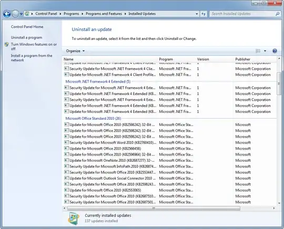The width and height of the screenshot is (284, 229).
Task: Sort by the Publisher column header
Action: (256, 59)
